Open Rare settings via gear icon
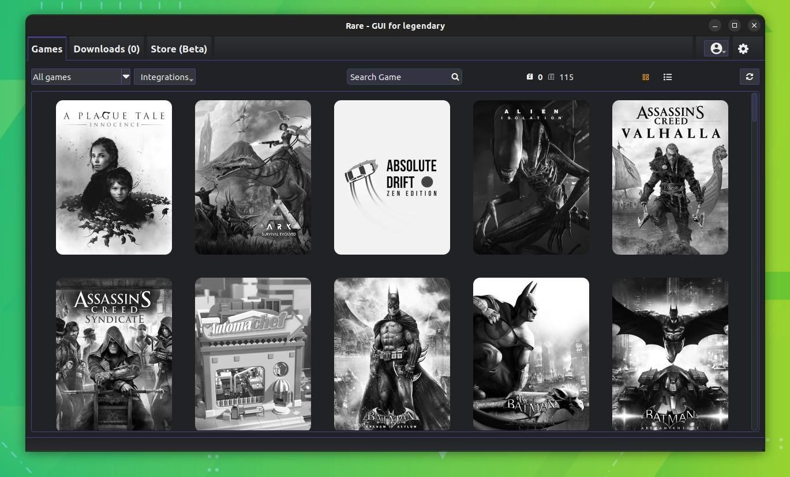 pos(743,48)
